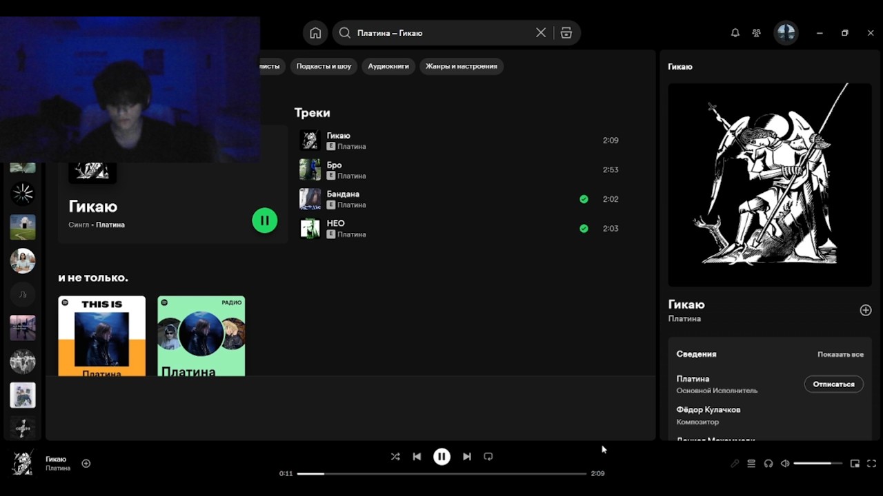Toggle repeat mode
883x496 pixels.
coord(488,456)
